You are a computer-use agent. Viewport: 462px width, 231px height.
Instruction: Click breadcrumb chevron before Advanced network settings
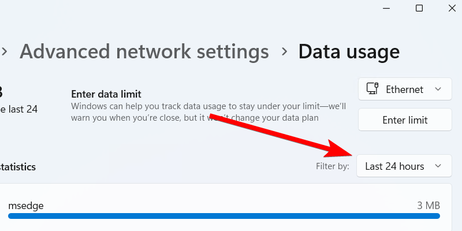click(5, 51)
